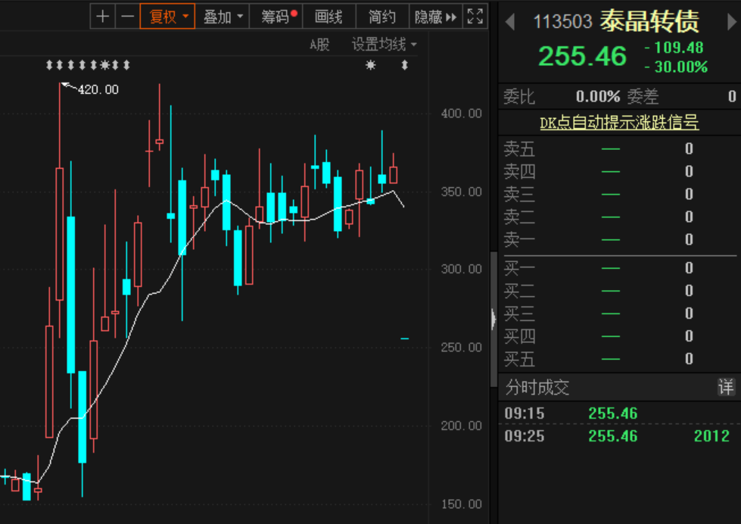Screen dimensions: 741x524
Task: Click the 300.00 price axis label
Action: tap(461, 269)
